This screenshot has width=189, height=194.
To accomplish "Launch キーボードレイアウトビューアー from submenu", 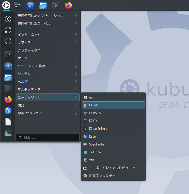I will click(x=113, y=168).
